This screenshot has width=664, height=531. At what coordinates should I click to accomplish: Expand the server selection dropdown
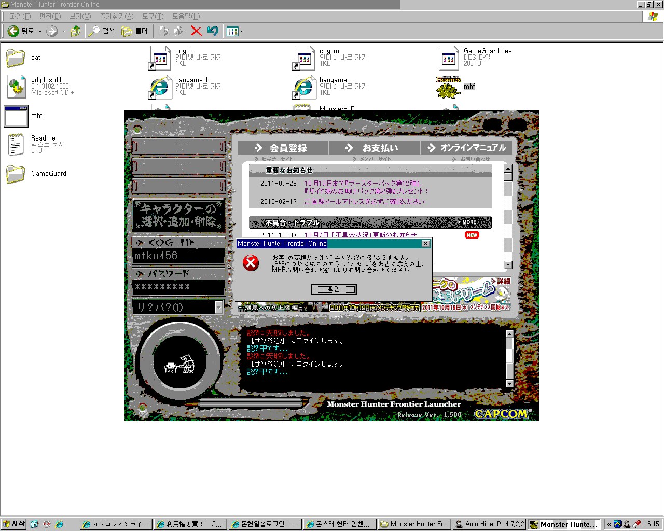tap(218, 308)
